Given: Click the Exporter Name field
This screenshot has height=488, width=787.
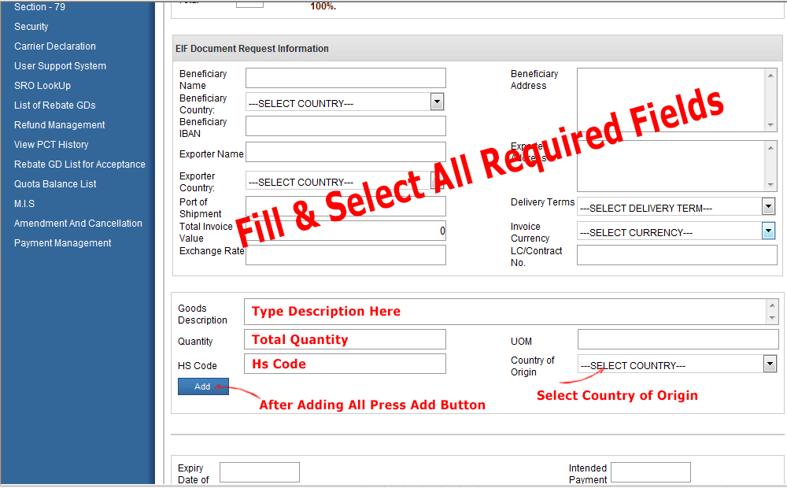Looking at the screenshot, I should (x=345, y=152).
